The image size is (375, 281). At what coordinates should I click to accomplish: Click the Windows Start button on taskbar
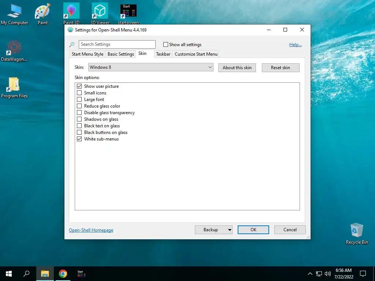pyautogui.click(x=9, y=274)
